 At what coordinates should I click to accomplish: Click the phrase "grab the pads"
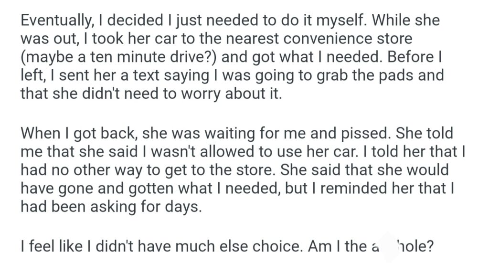pyautogui.click(x=382, y=75)
